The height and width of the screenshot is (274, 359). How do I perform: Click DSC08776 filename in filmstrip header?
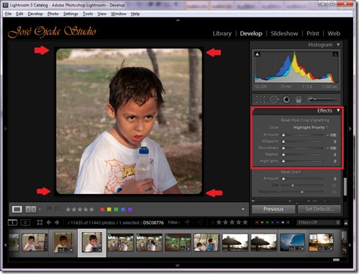click(x=153, y=223)
